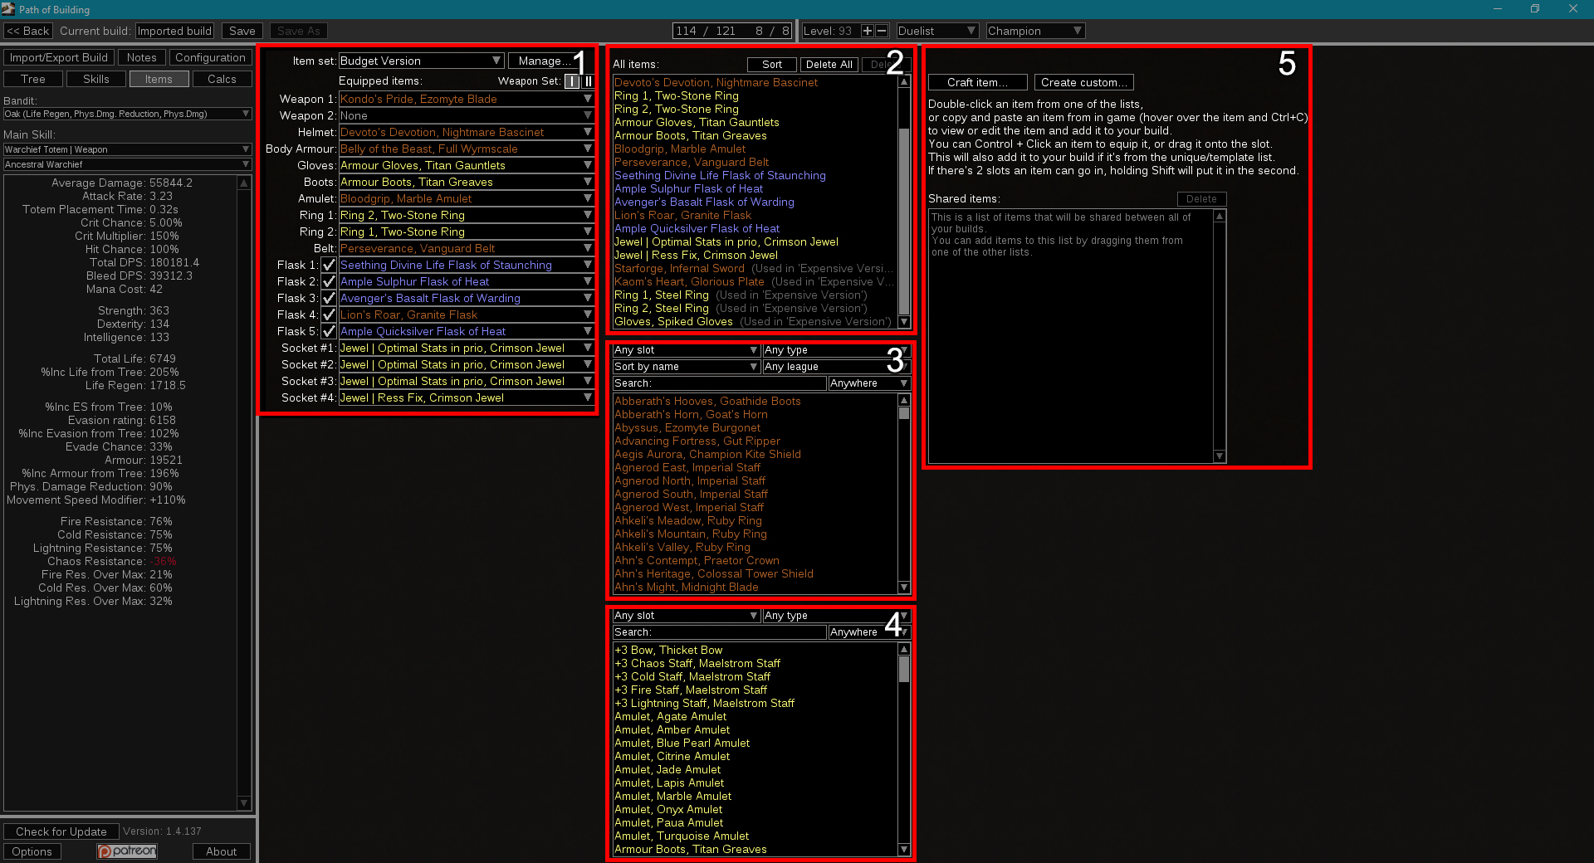Select weapon set II
Viewport: 1594px width, 863px height.
coord(588,81)
